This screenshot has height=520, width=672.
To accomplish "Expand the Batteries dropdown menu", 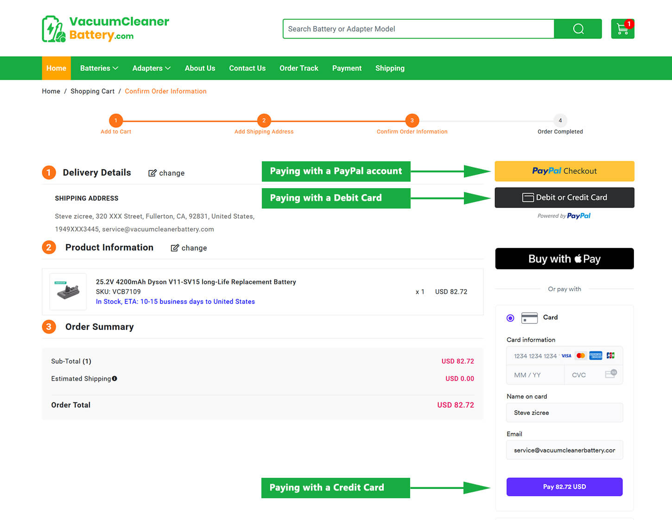I will [99, 68].
